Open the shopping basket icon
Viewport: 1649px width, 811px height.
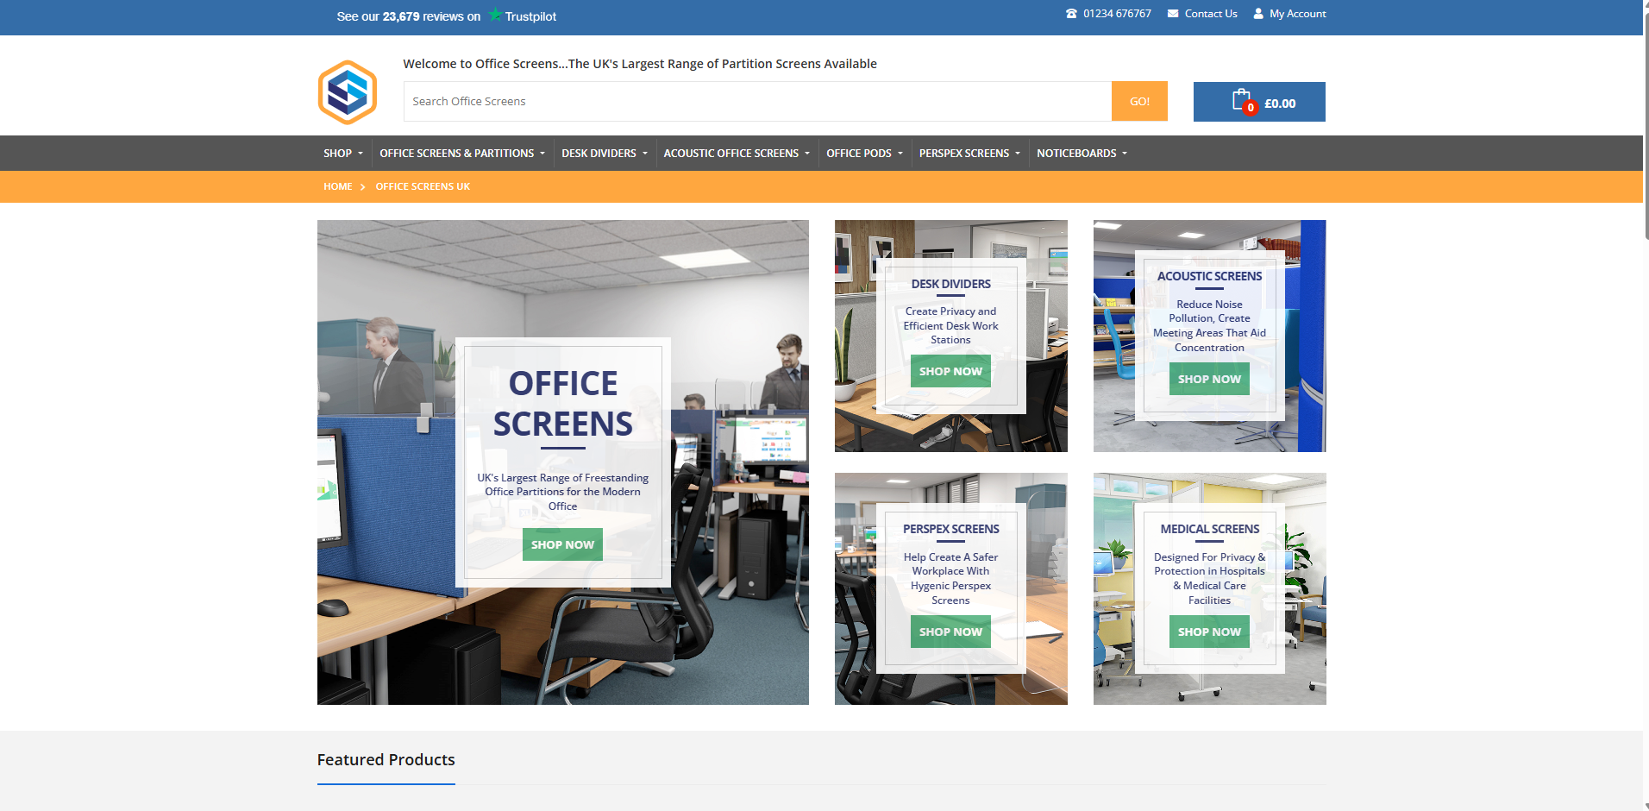(1240, 100)
